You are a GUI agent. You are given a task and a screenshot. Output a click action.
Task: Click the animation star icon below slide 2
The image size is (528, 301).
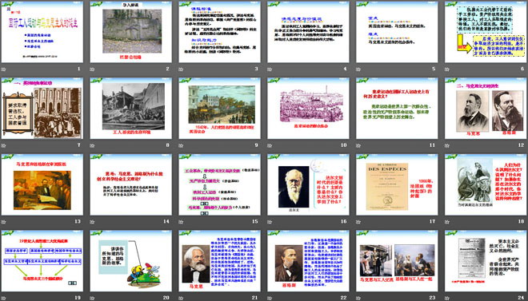click(92, 69)
